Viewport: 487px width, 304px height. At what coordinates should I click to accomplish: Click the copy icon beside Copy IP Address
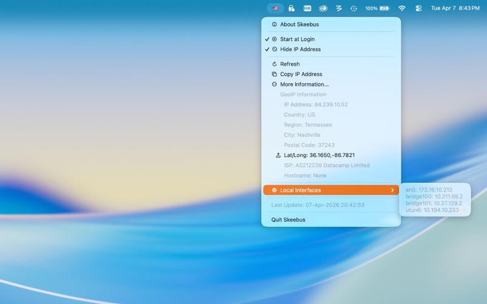pos(275,74)
